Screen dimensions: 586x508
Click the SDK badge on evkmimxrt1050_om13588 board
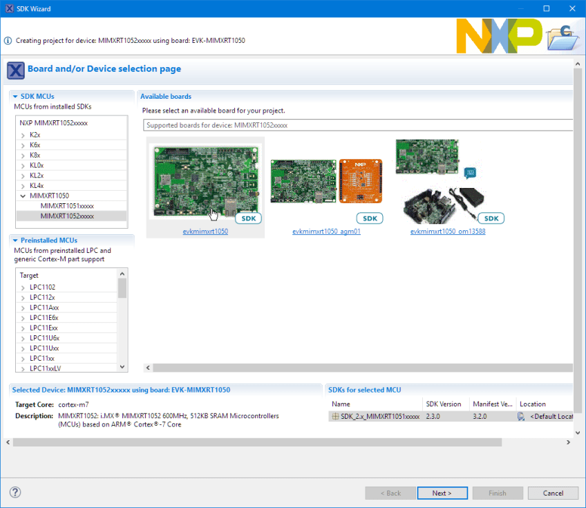491,218
